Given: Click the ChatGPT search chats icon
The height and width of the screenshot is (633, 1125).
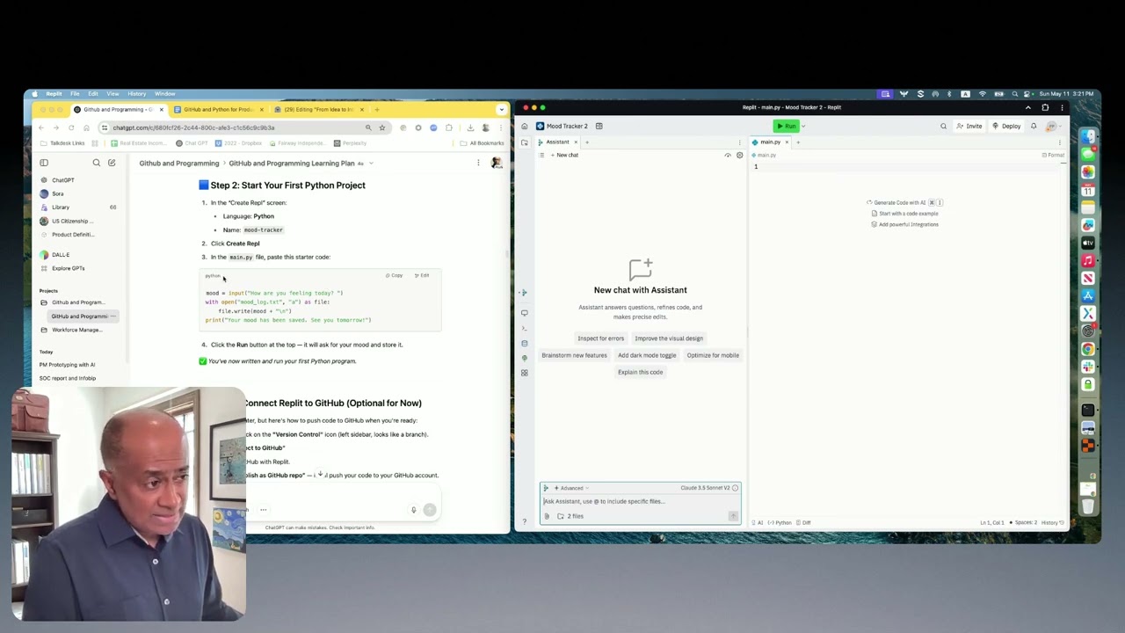Looking at the screenshot, I should (x=97, y=163).
